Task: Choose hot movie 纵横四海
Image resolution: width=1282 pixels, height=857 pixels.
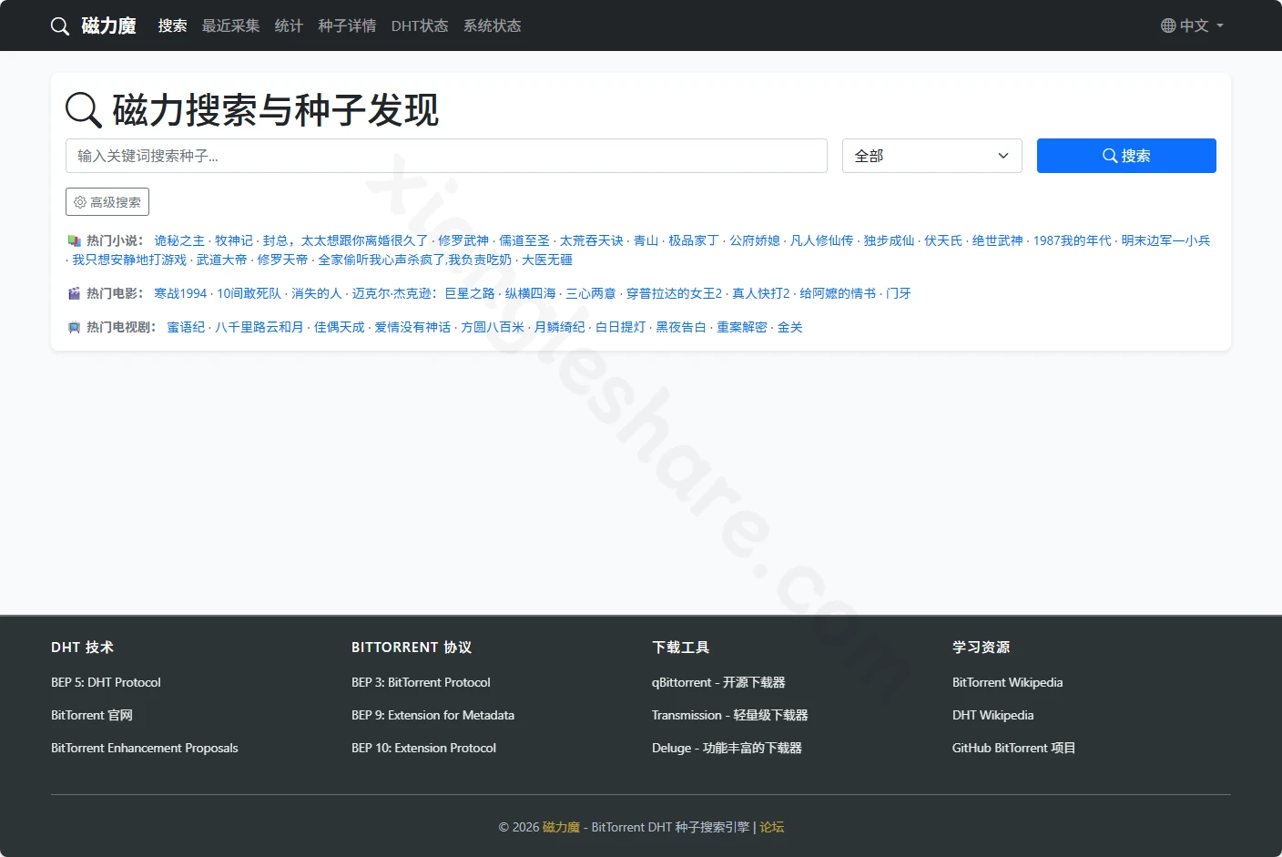Action: tap(531, 293)
